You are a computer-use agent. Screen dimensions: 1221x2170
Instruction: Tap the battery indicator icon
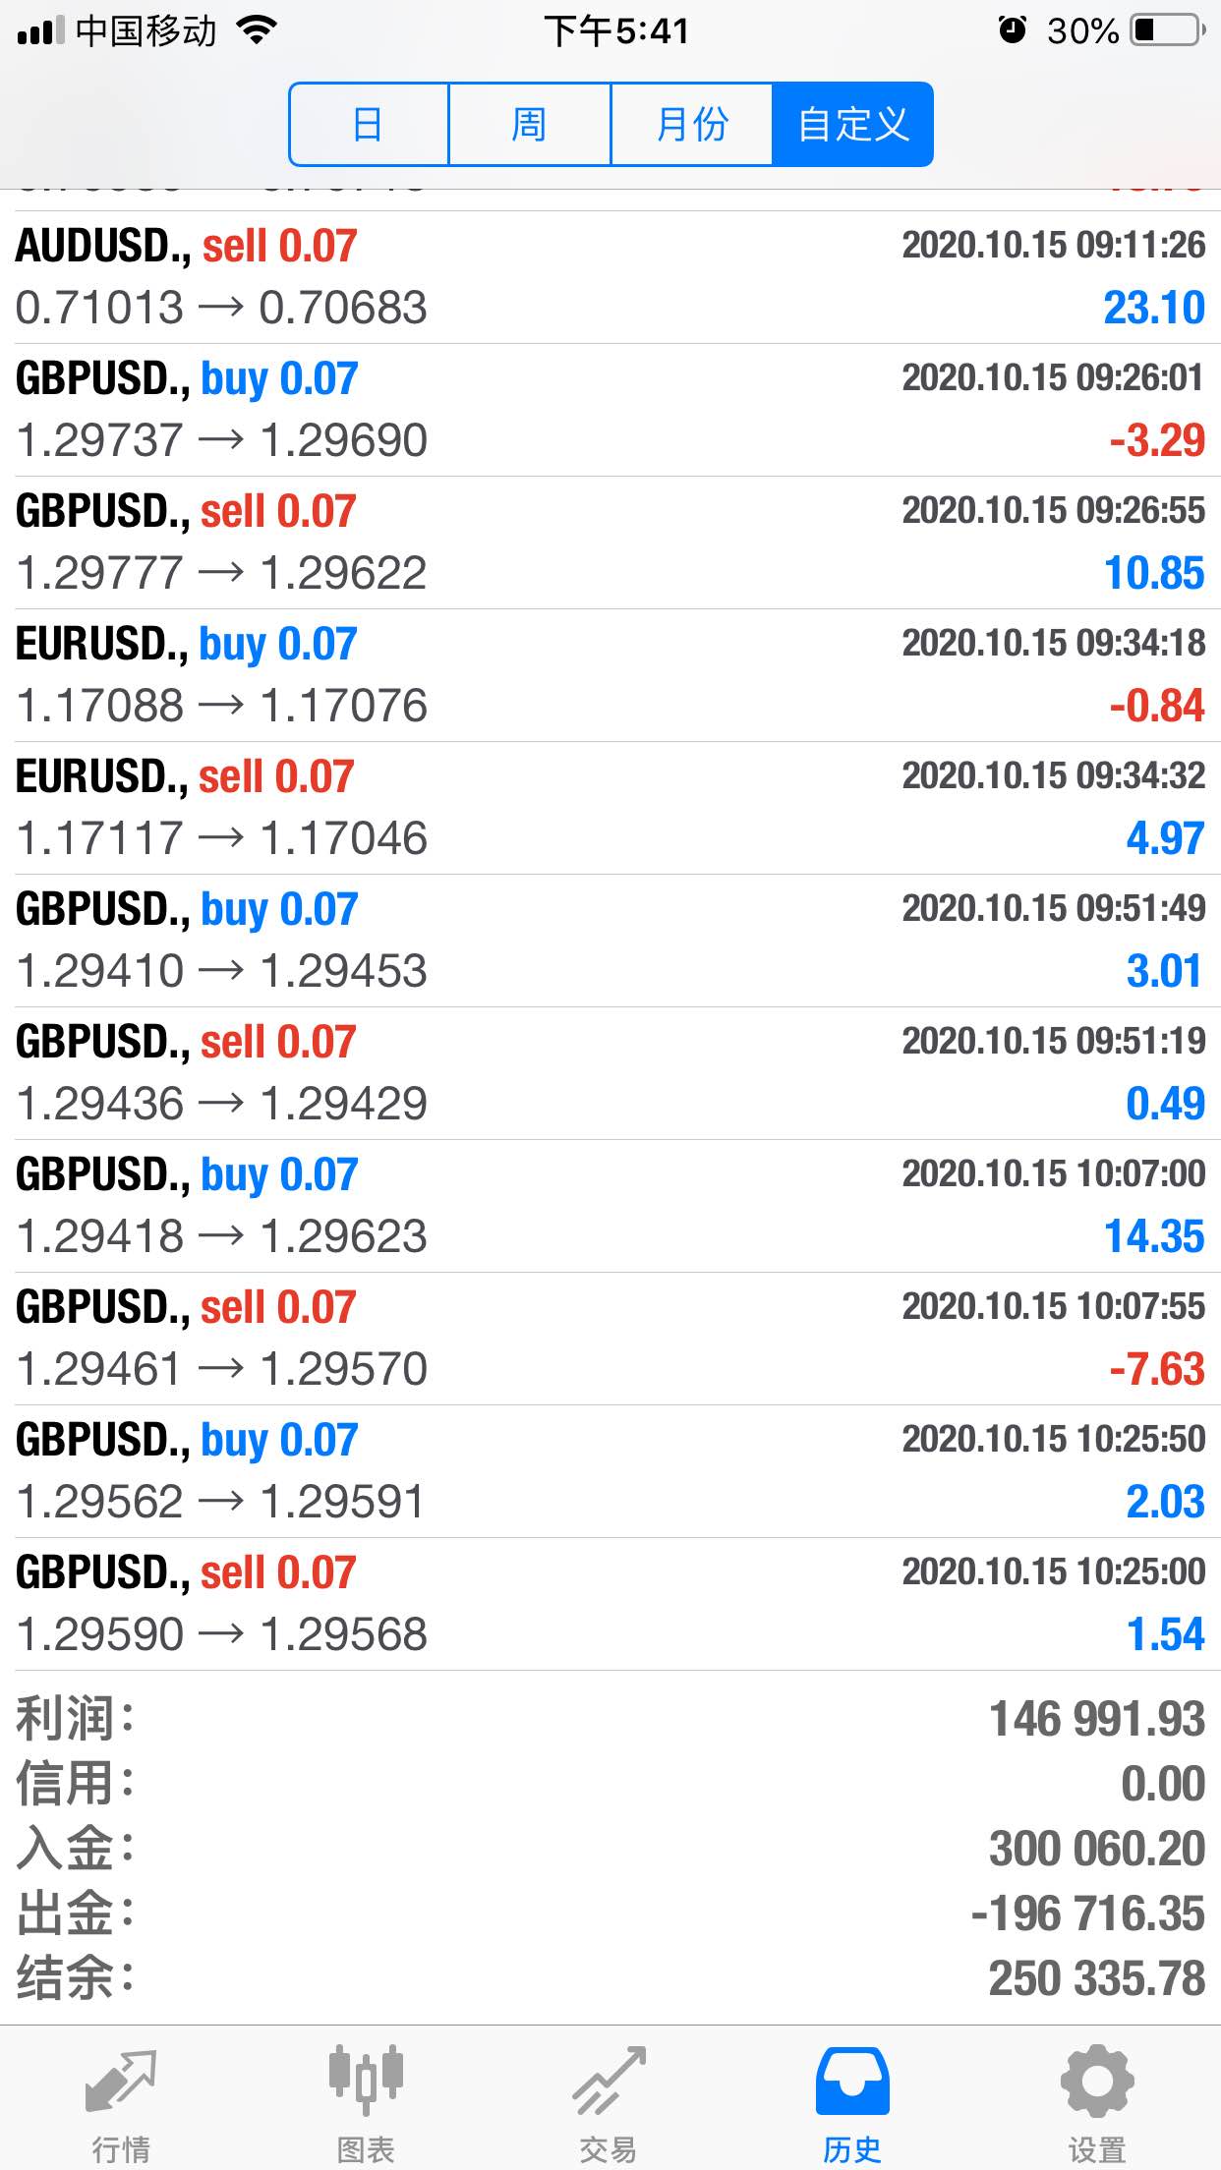(x=1168, y=30)
